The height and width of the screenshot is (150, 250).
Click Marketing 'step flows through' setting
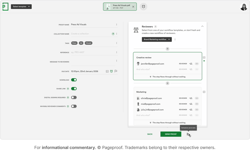click(x=167, y=123)
